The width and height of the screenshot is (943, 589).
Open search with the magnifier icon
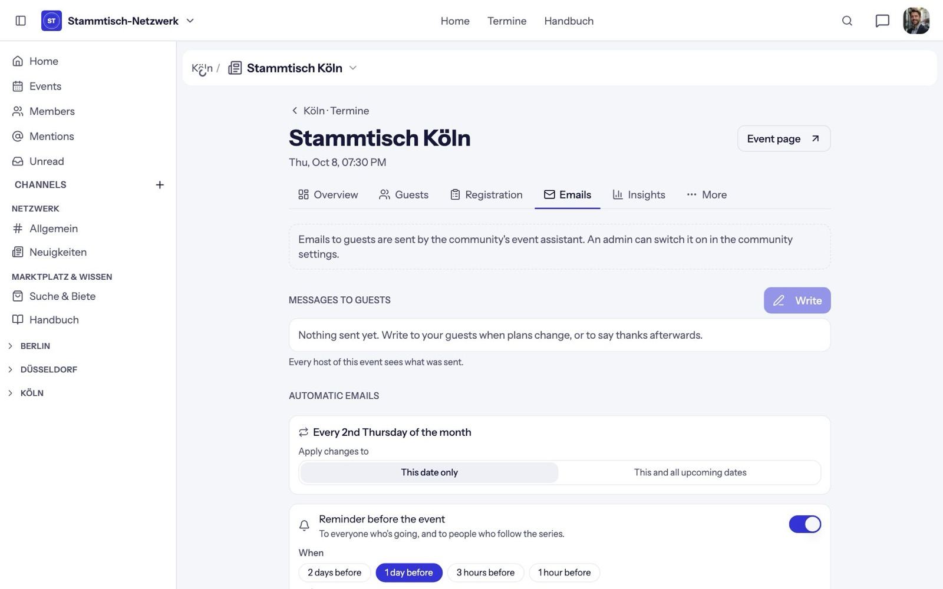tap(847, 21)
